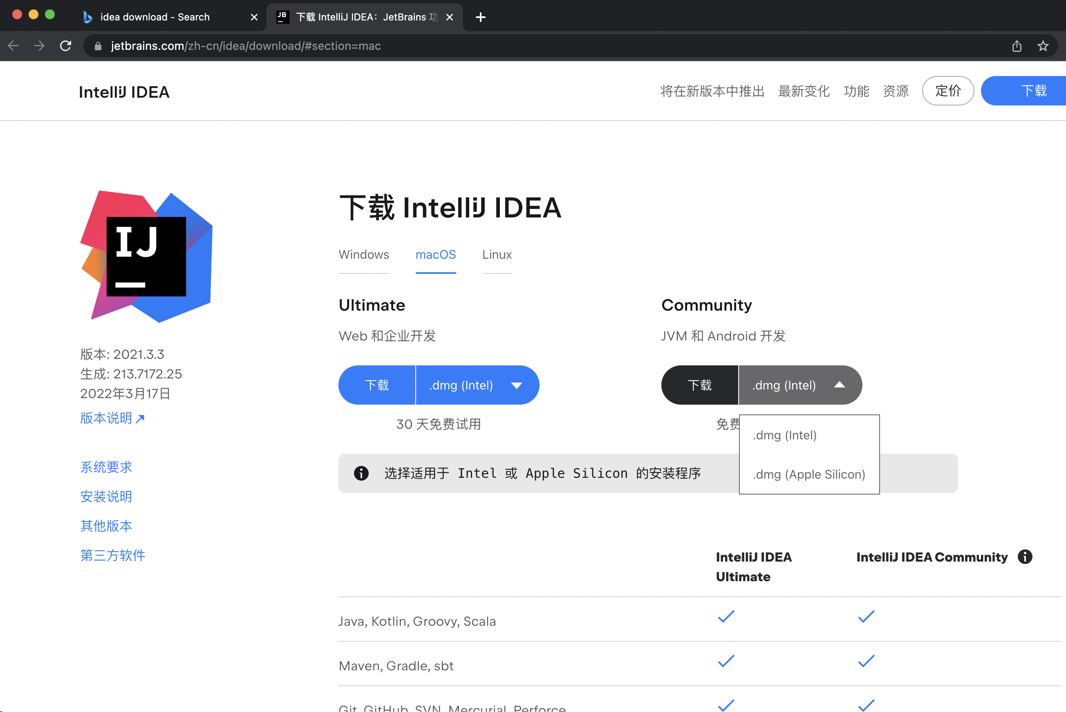
Task: Select the macOS platform tab
Action: click(x=435, y=255)
